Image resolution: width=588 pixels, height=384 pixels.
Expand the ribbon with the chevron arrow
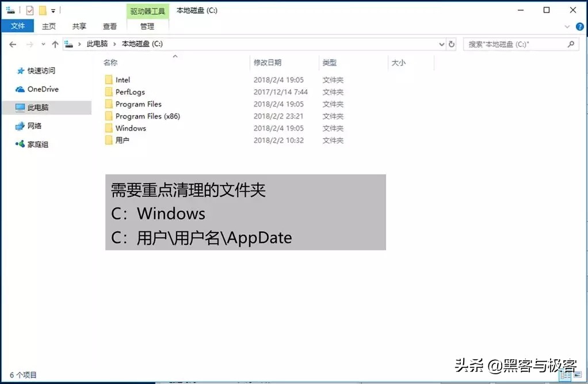pos(567,26)
